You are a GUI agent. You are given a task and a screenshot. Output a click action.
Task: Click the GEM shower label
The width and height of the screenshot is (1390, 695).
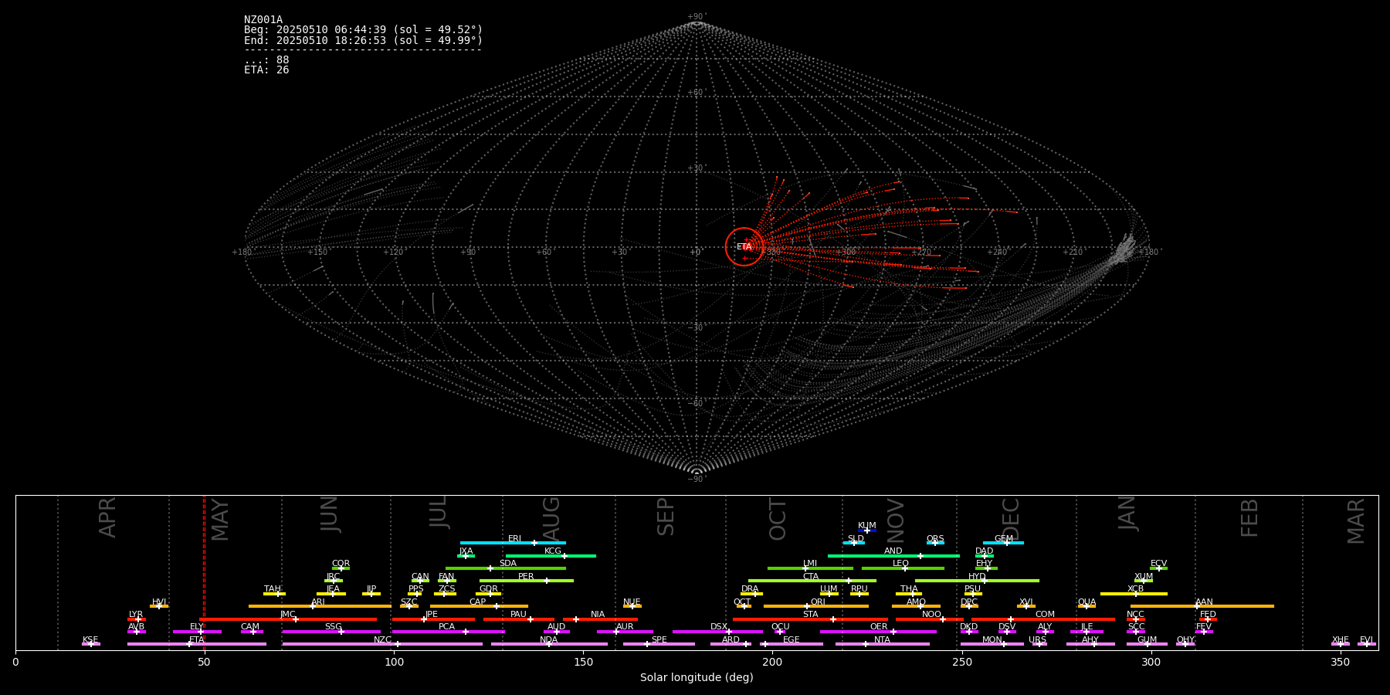(1004, 539)
